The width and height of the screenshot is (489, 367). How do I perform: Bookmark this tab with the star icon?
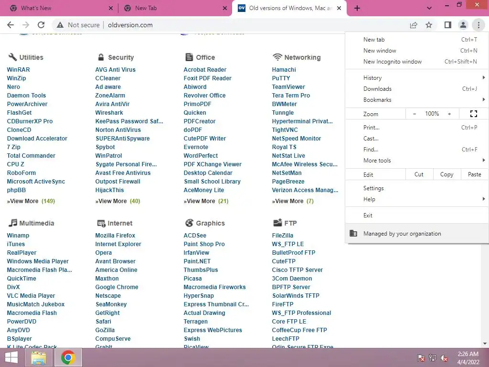[429, 25]
